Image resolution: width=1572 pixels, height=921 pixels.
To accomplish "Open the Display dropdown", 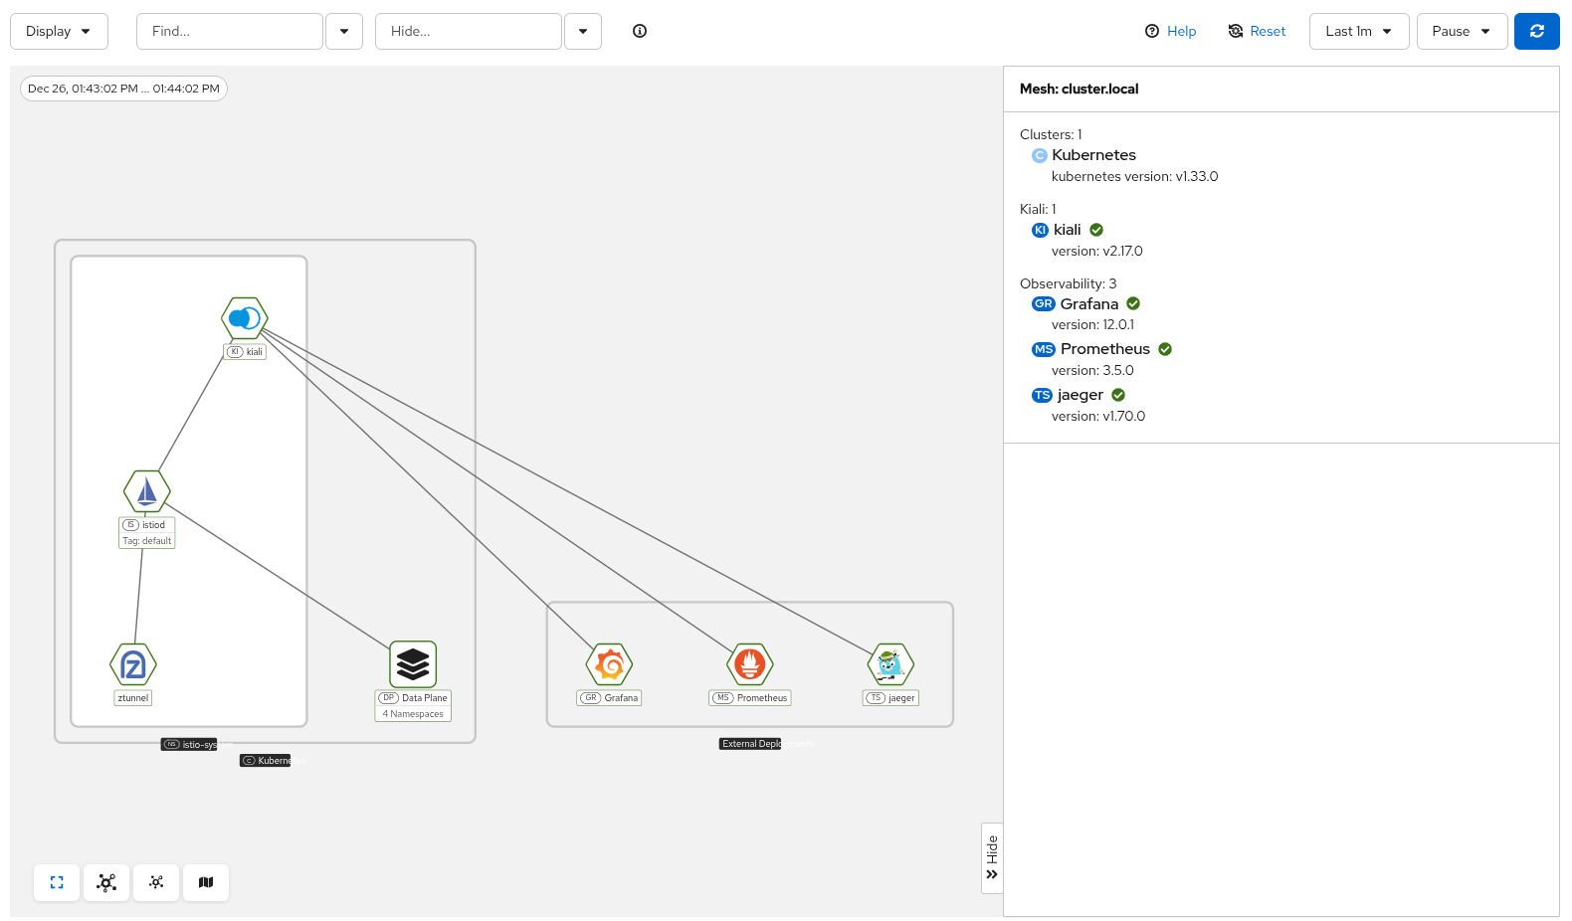I will tap(59, 31).
